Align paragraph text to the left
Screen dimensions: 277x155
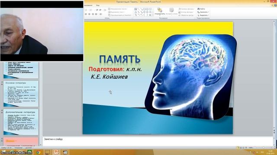click(x=86, y=14)
